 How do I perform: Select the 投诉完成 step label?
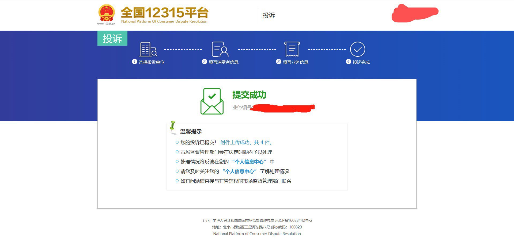click(x=361, y=62)
